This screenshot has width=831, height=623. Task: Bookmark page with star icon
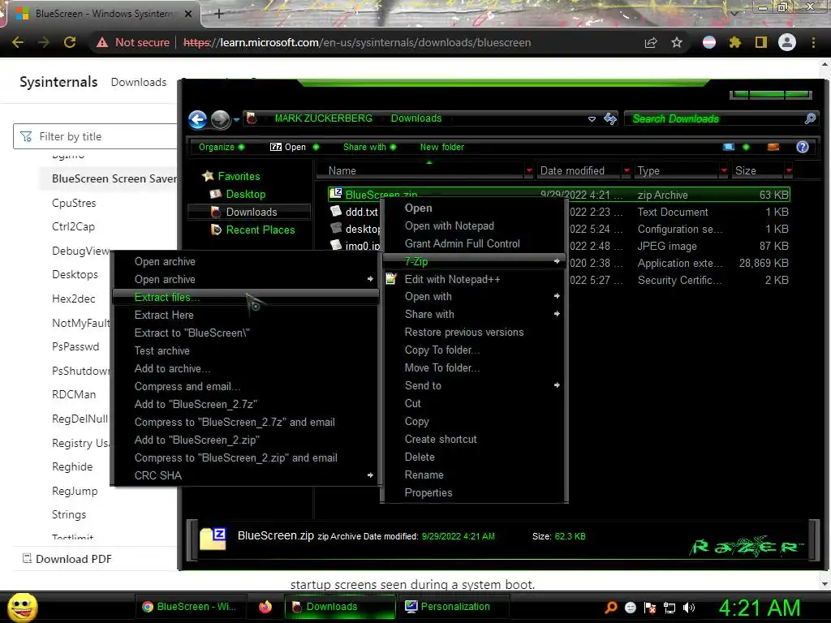pyautogui.click(x=677, y=42)
